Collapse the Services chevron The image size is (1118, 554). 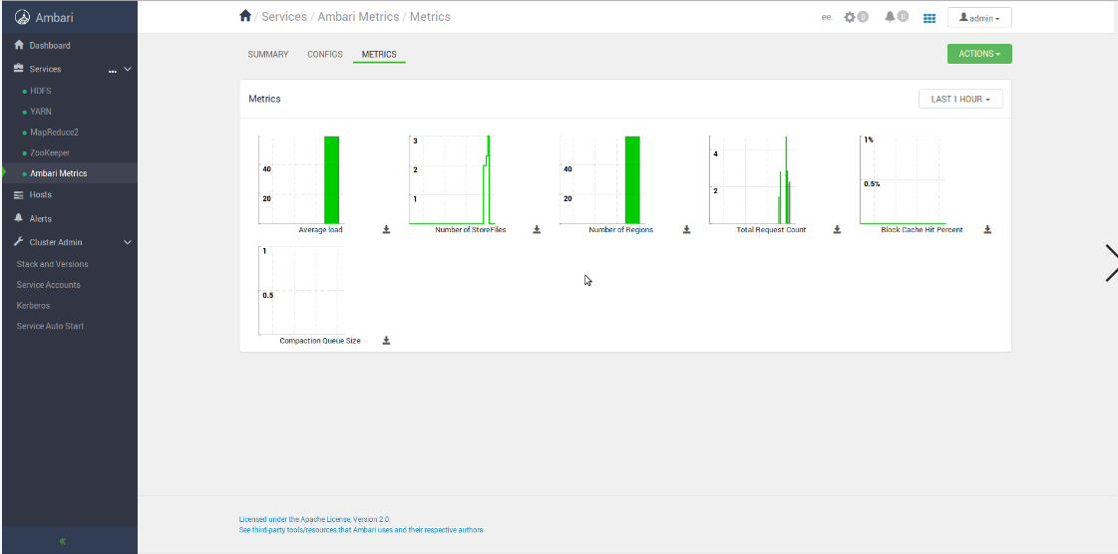pyautogui.click(x=128, y=69)
